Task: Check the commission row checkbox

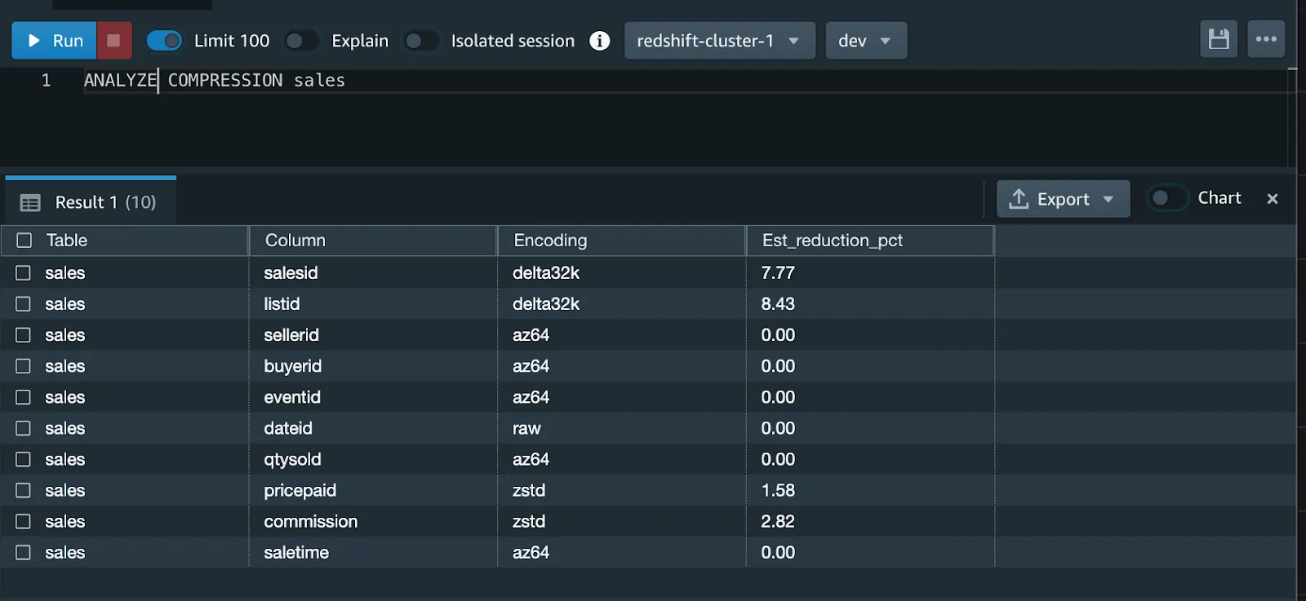Action: pyautogui.click(x=24, y=521)
